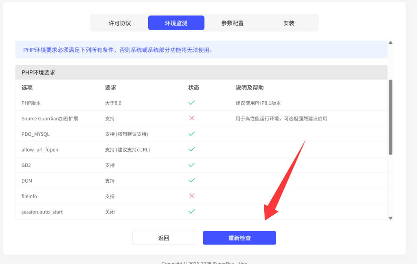Click the 重新检查 button
The image size is (417, 264).
click(239, 238)
